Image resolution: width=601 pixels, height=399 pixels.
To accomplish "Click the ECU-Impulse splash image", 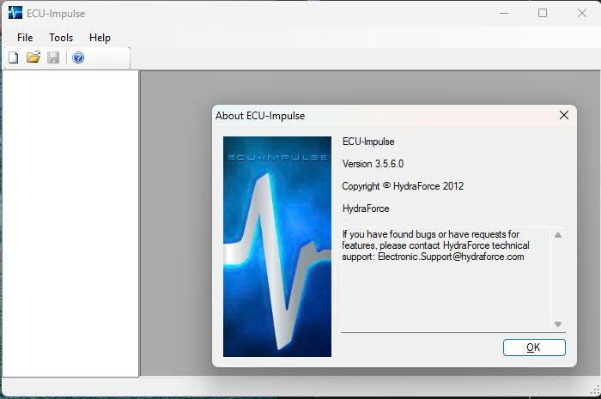I will (x=277, y=246).
